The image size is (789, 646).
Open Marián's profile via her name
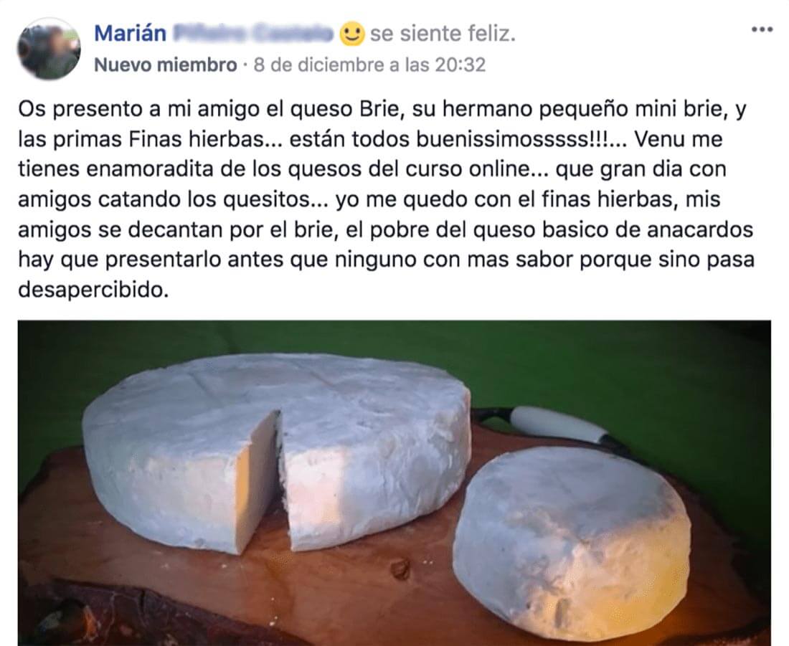tap(131, 34)
